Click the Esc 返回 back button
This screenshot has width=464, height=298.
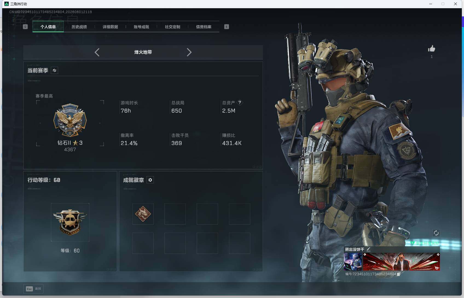point(33,289)
